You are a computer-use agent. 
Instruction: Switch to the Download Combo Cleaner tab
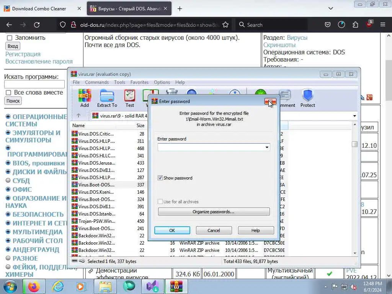[39, 8]
